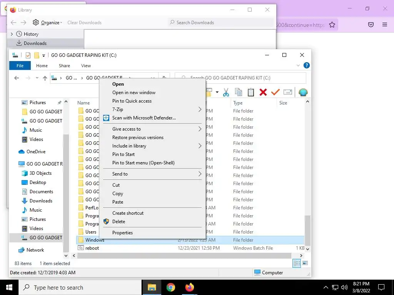Viewport: 394px width, 295px height.
Task: Click the Copy pages icon in Explorer toolbar
Action: [x=238, y=92]
